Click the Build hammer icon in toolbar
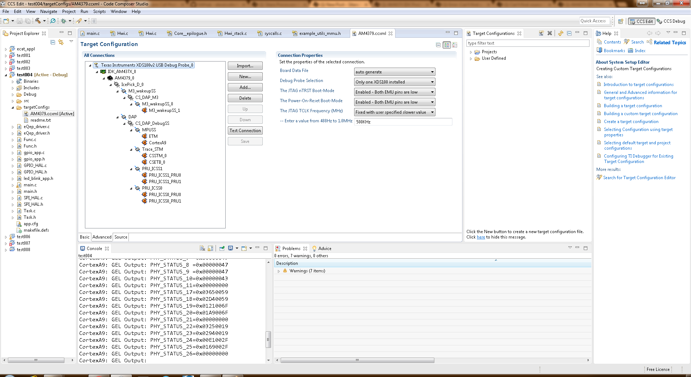 (x=38, y=21)
